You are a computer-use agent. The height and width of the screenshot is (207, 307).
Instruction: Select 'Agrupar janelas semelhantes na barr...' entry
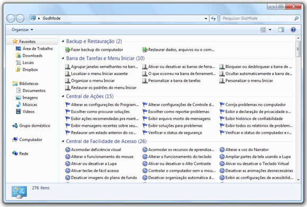click(x=102, y=67)
